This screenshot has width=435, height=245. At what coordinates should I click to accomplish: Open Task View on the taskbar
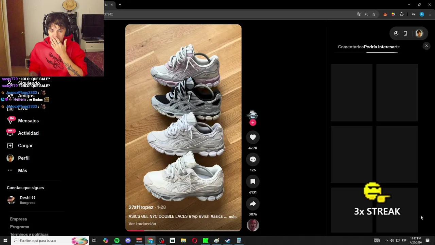pyautogui.click(x=94, y=241)
